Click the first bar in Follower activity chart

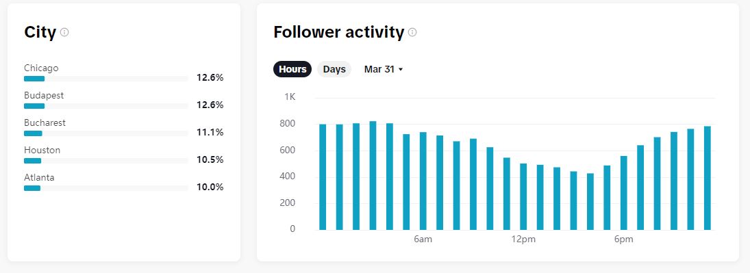coord(323,177)
